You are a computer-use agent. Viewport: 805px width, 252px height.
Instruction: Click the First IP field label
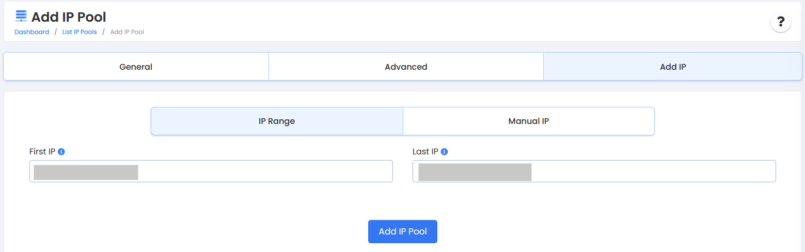click(42, 152)
